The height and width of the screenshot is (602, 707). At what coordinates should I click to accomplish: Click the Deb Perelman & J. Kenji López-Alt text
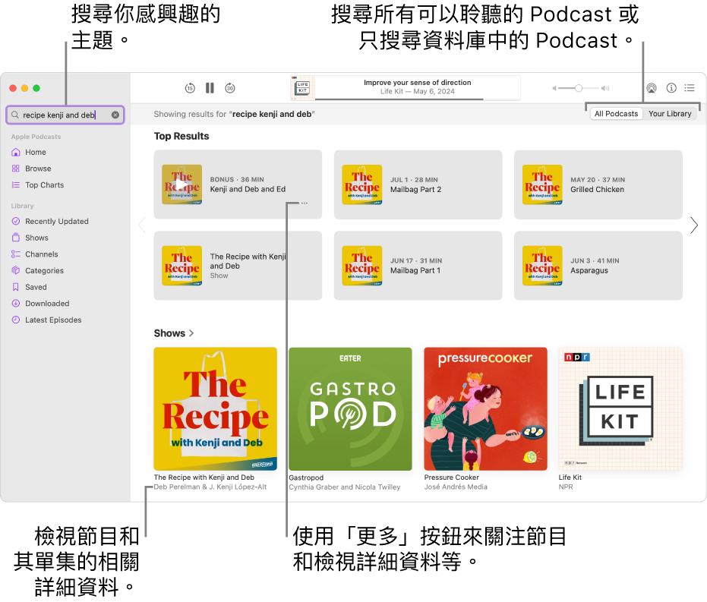210,487
